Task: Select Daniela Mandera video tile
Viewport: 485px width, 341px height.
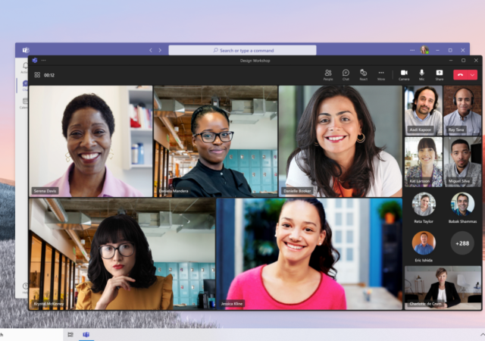Action: coord(215,141)
